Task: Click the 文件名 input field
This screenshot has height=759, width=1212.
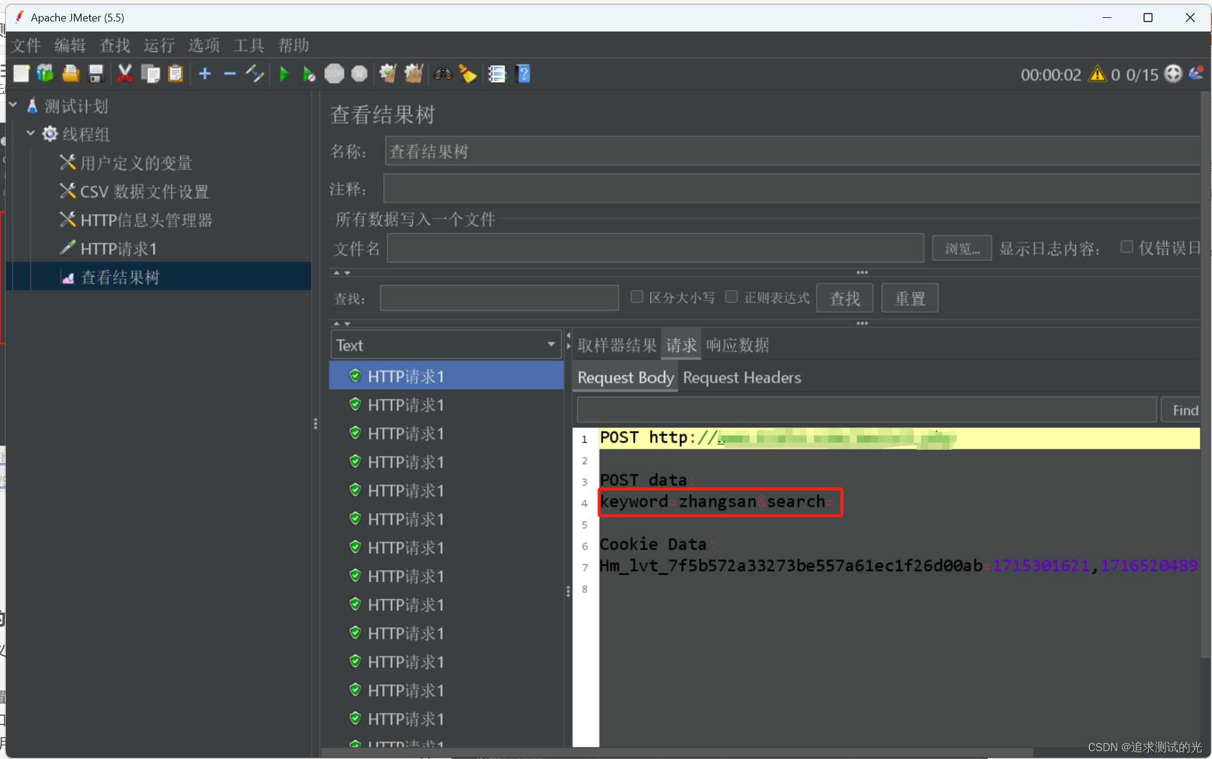Action: coord(655,248)
